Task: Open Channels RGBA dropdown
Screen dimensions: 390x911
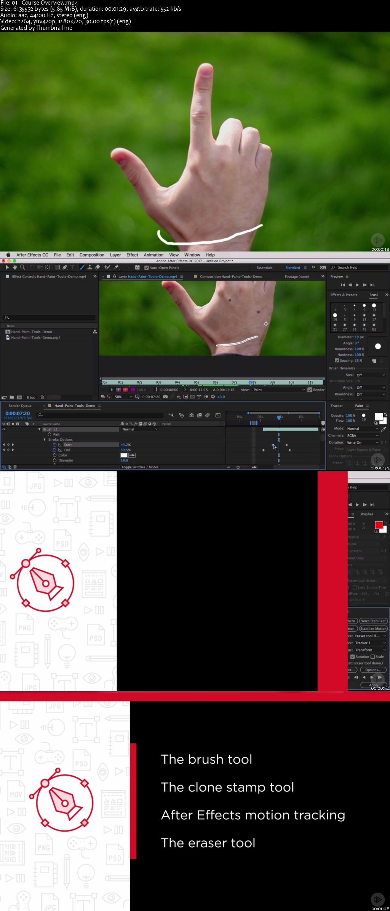Action: click(362, 435)
